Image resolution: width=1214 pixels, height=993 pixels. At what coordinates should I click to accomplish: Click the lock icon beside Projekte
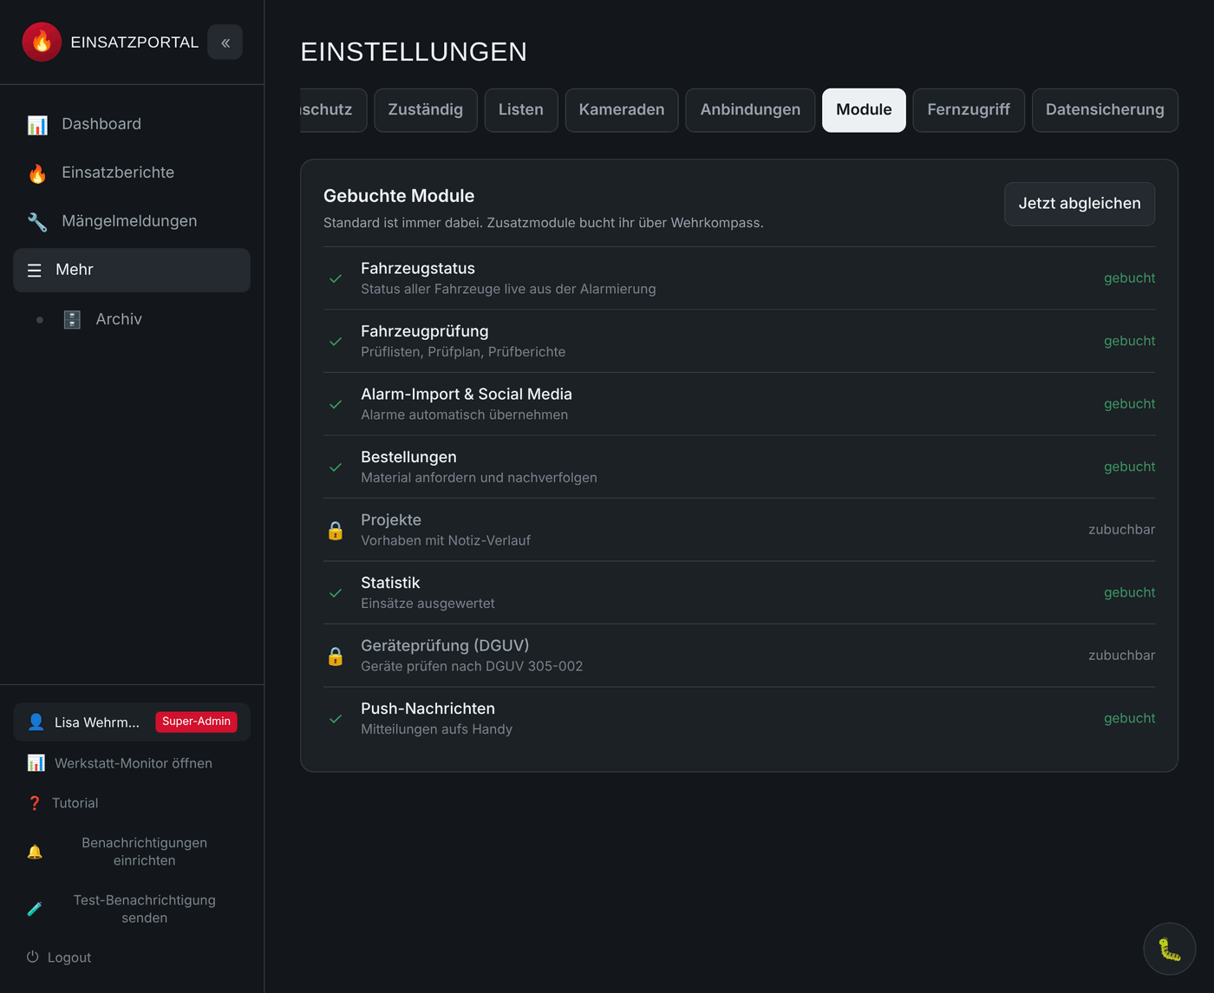(336, 531)
